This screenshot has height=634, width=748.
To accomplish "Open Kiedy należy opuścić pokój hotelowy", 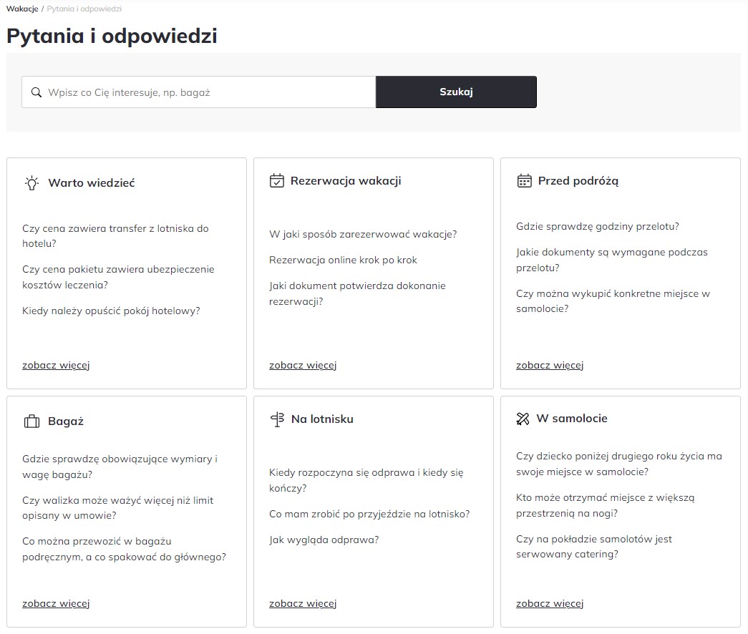I will [x=111, y=311].
